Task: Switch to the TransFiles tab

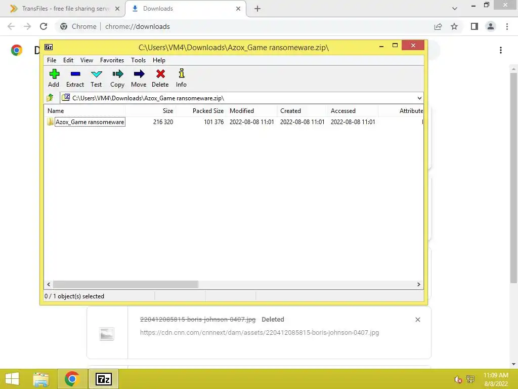Action: tap(62, 9)
